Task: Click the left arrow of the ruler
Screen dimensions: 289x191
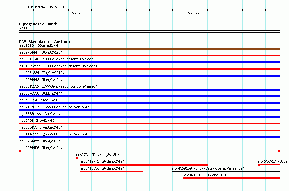Action: click(20, 10)
